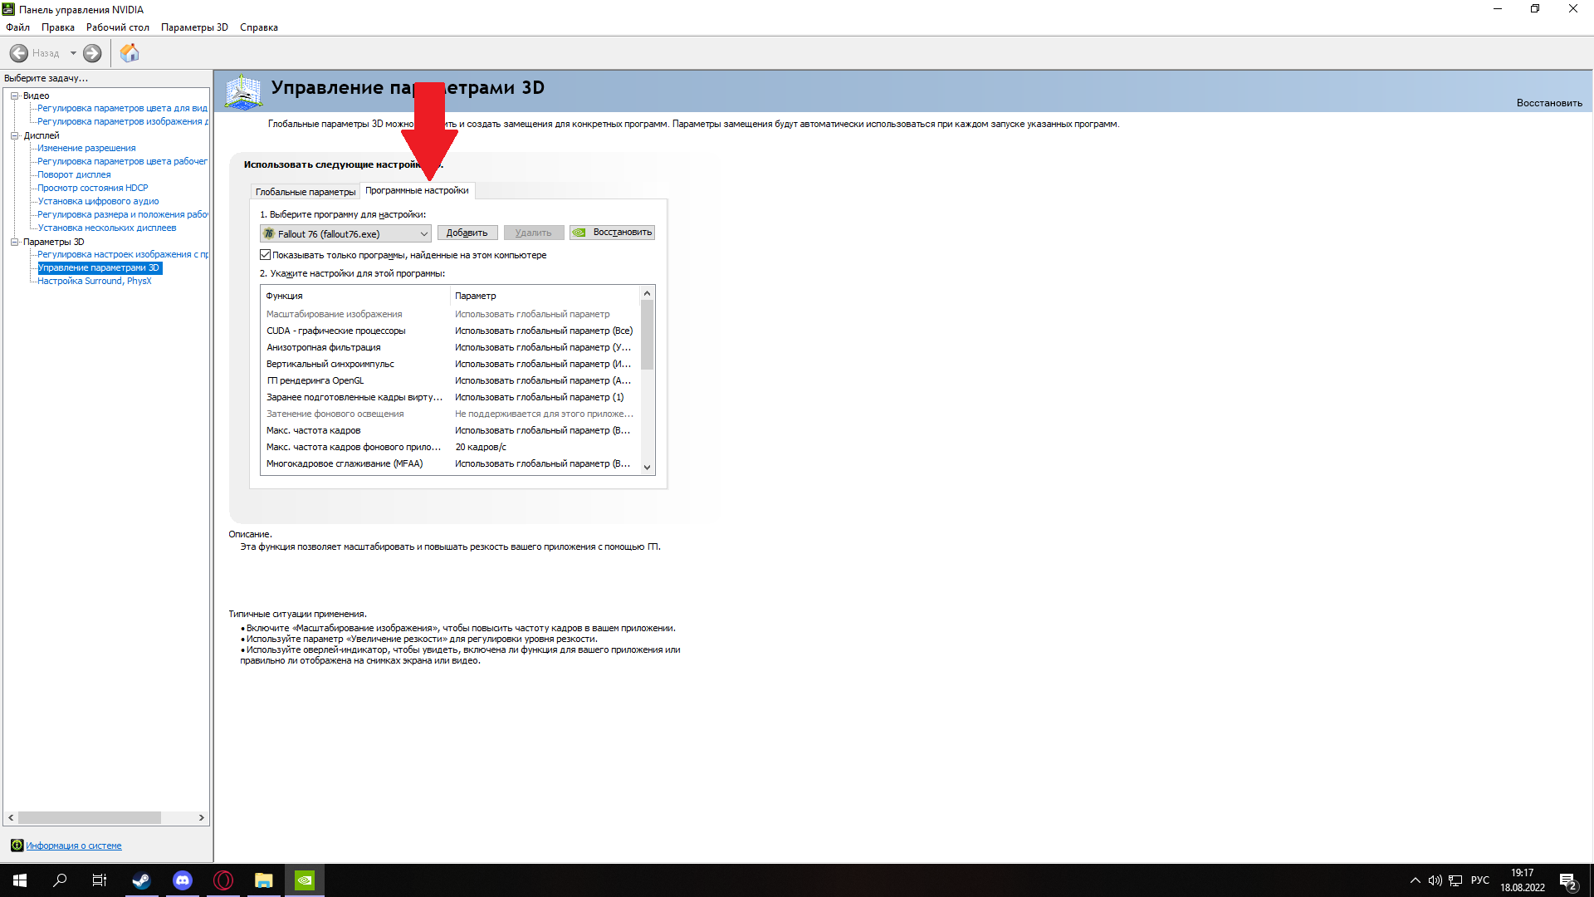Image resolution: width=1594 pixels, height=897 pixels.
Task: Open the Информация о системе link
Action: click(73, 846)
